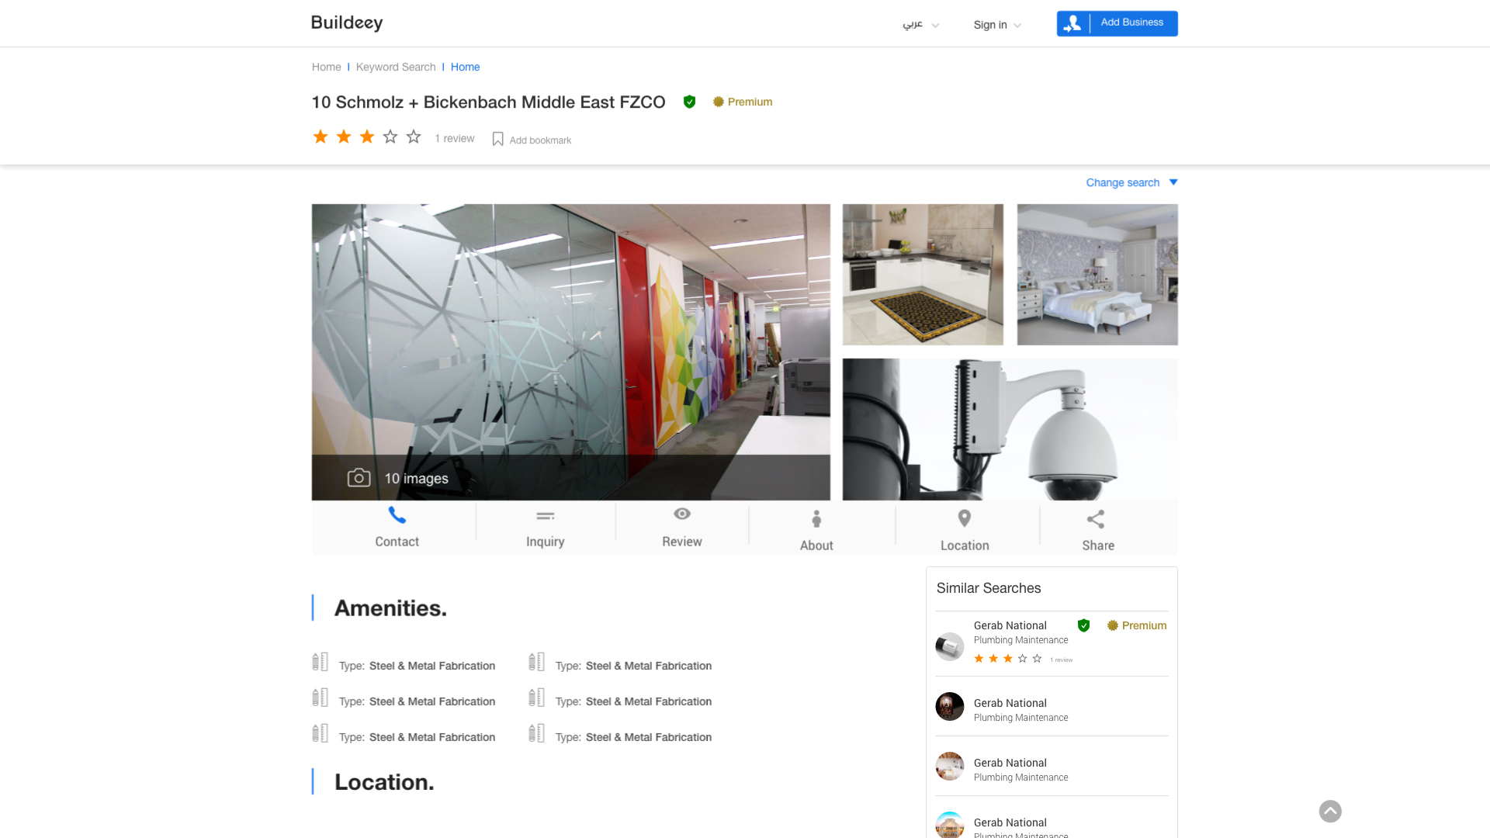Open the security camera thumbnail image
This screenshot has height=838, width=1490.
[1010, 429]
